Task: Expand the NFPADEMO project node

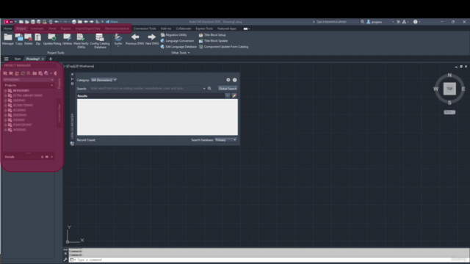Action: [5, 90]
